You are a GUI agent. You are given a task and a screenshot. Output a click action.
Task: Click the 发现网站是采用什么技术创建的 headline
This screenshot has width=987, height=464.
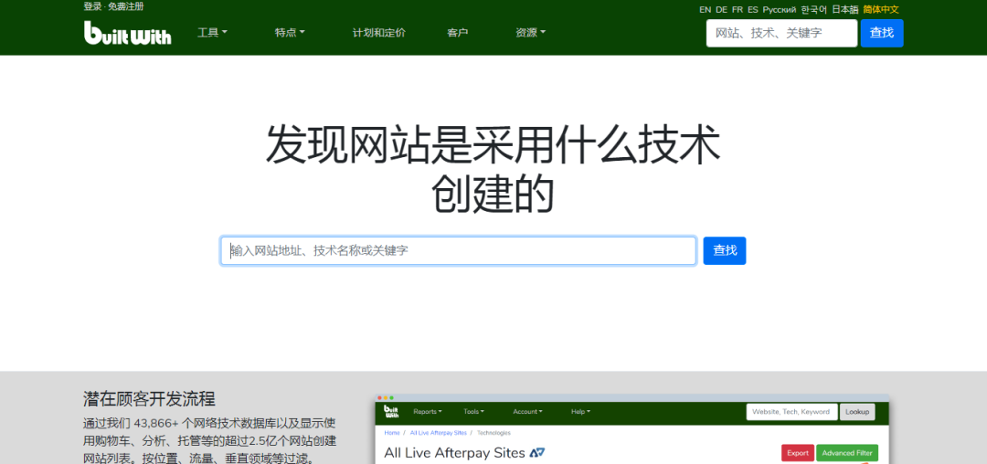493,170
